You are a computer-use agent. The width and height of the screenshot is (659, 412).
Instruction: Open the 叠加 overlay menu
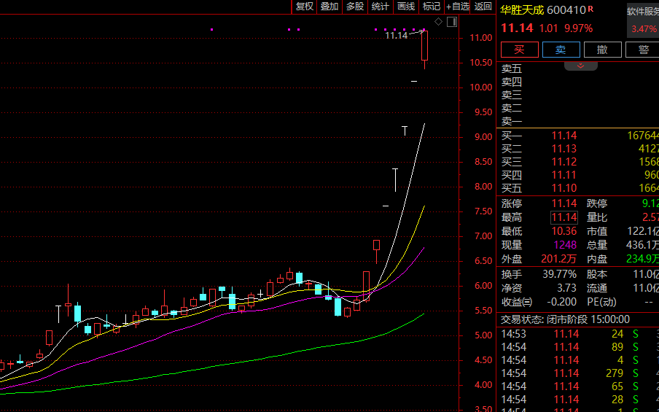tap(329, 7)
